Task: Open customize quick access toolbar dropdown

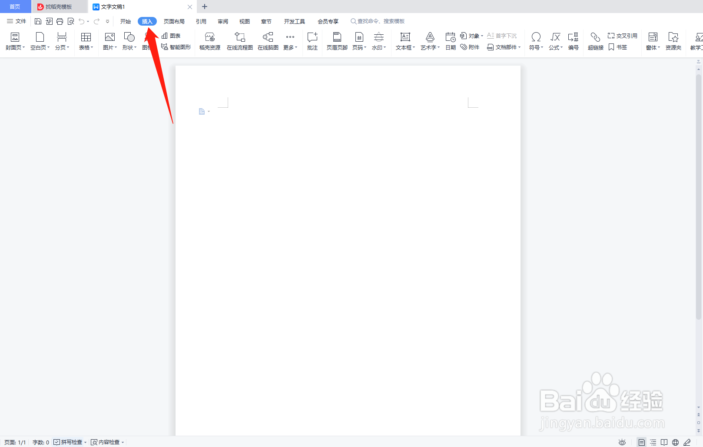Action: [107, 21]
